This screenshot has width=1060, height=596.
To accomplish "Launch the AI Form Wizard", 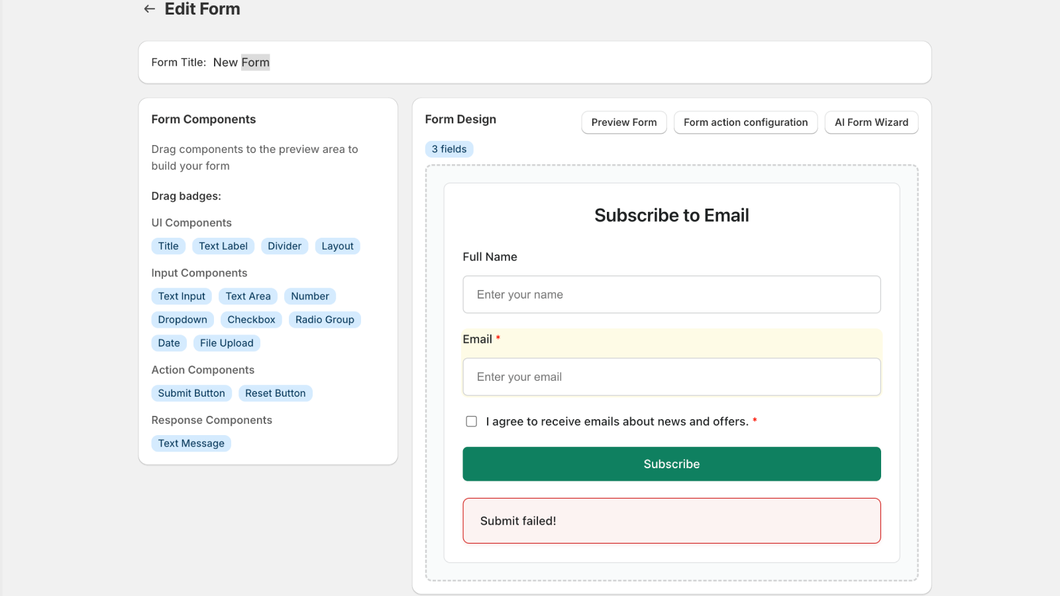I will 871,123.
